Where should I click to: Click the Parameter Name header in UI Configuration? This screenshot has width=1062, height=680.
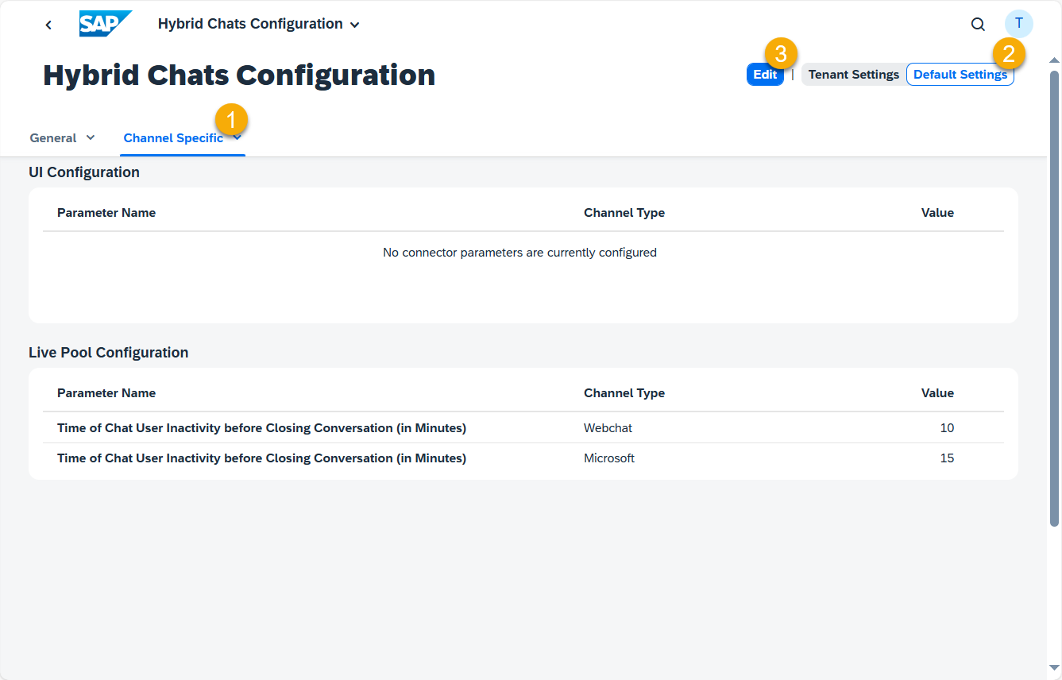[106, 213]
